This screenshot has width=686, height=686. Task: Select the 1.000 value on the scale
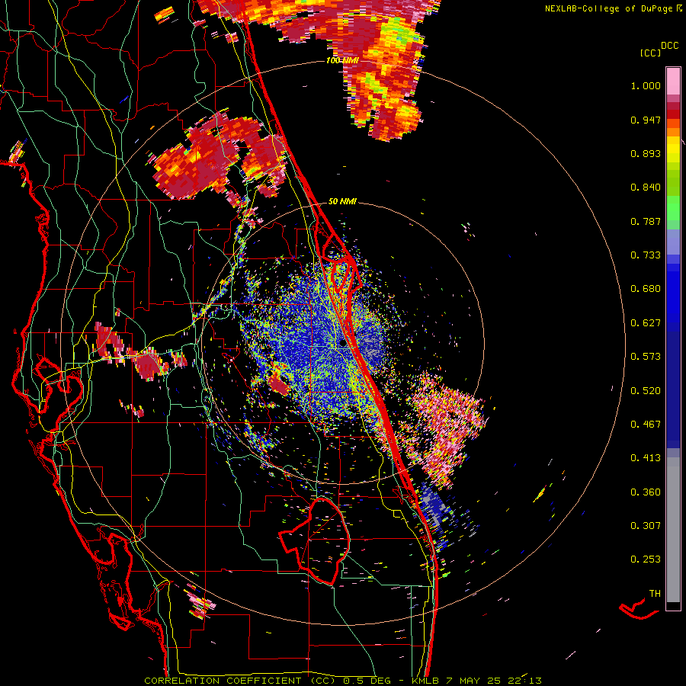click(646, 85)
